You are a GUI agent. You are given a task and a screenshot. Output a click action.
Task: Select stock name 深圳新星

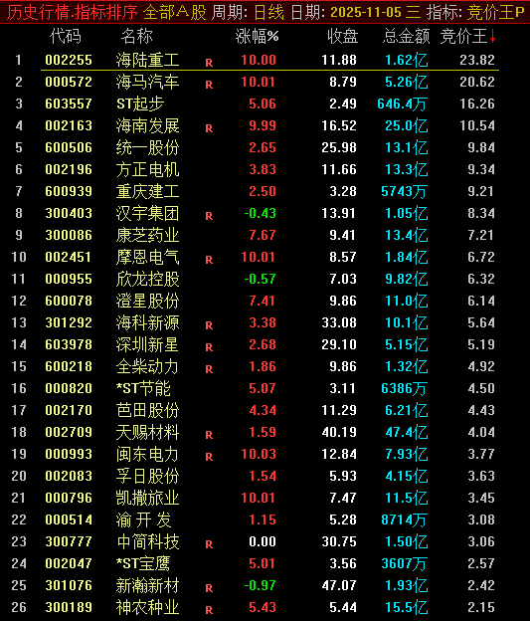[x=147, y=344]
